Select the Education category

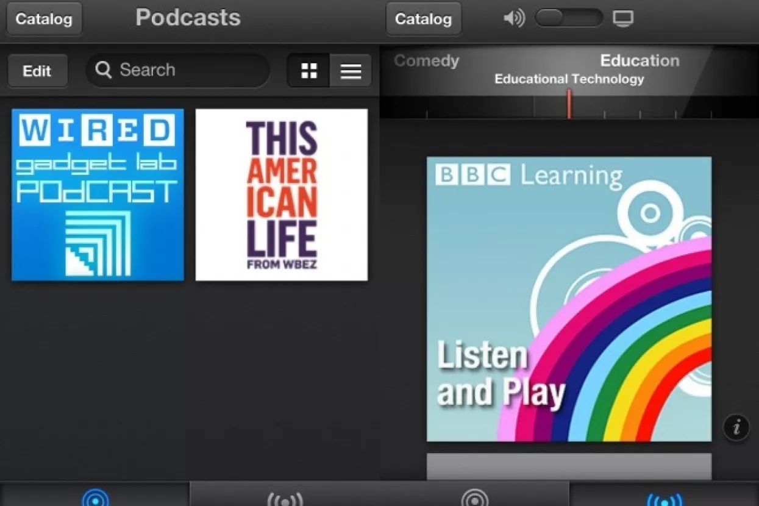click(x=640, y=60)
